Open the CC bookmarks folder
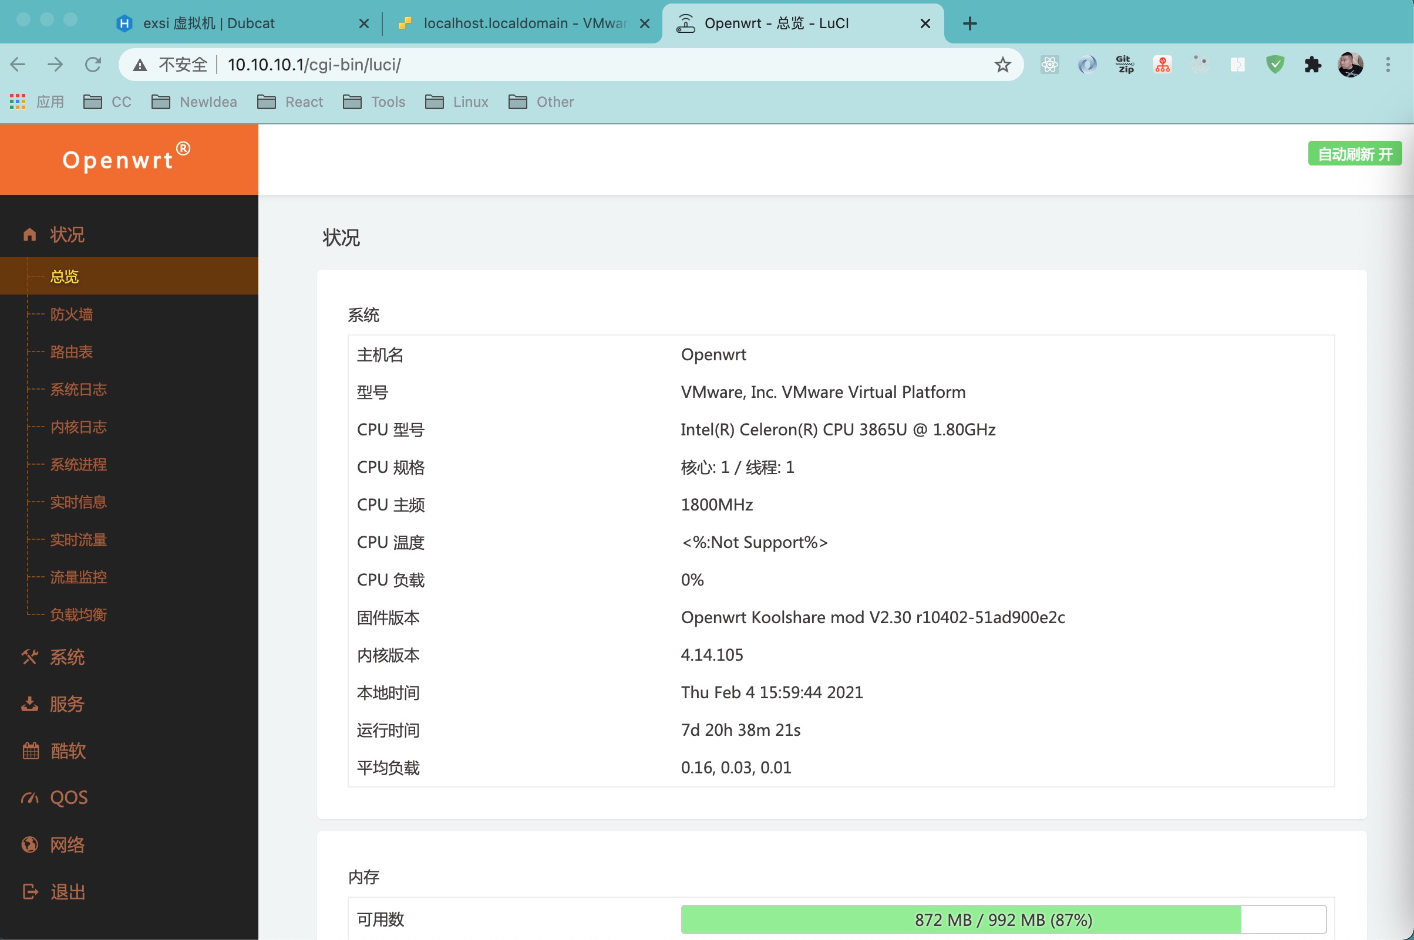Screen dimensions: 1414x940 coord(107,102)
